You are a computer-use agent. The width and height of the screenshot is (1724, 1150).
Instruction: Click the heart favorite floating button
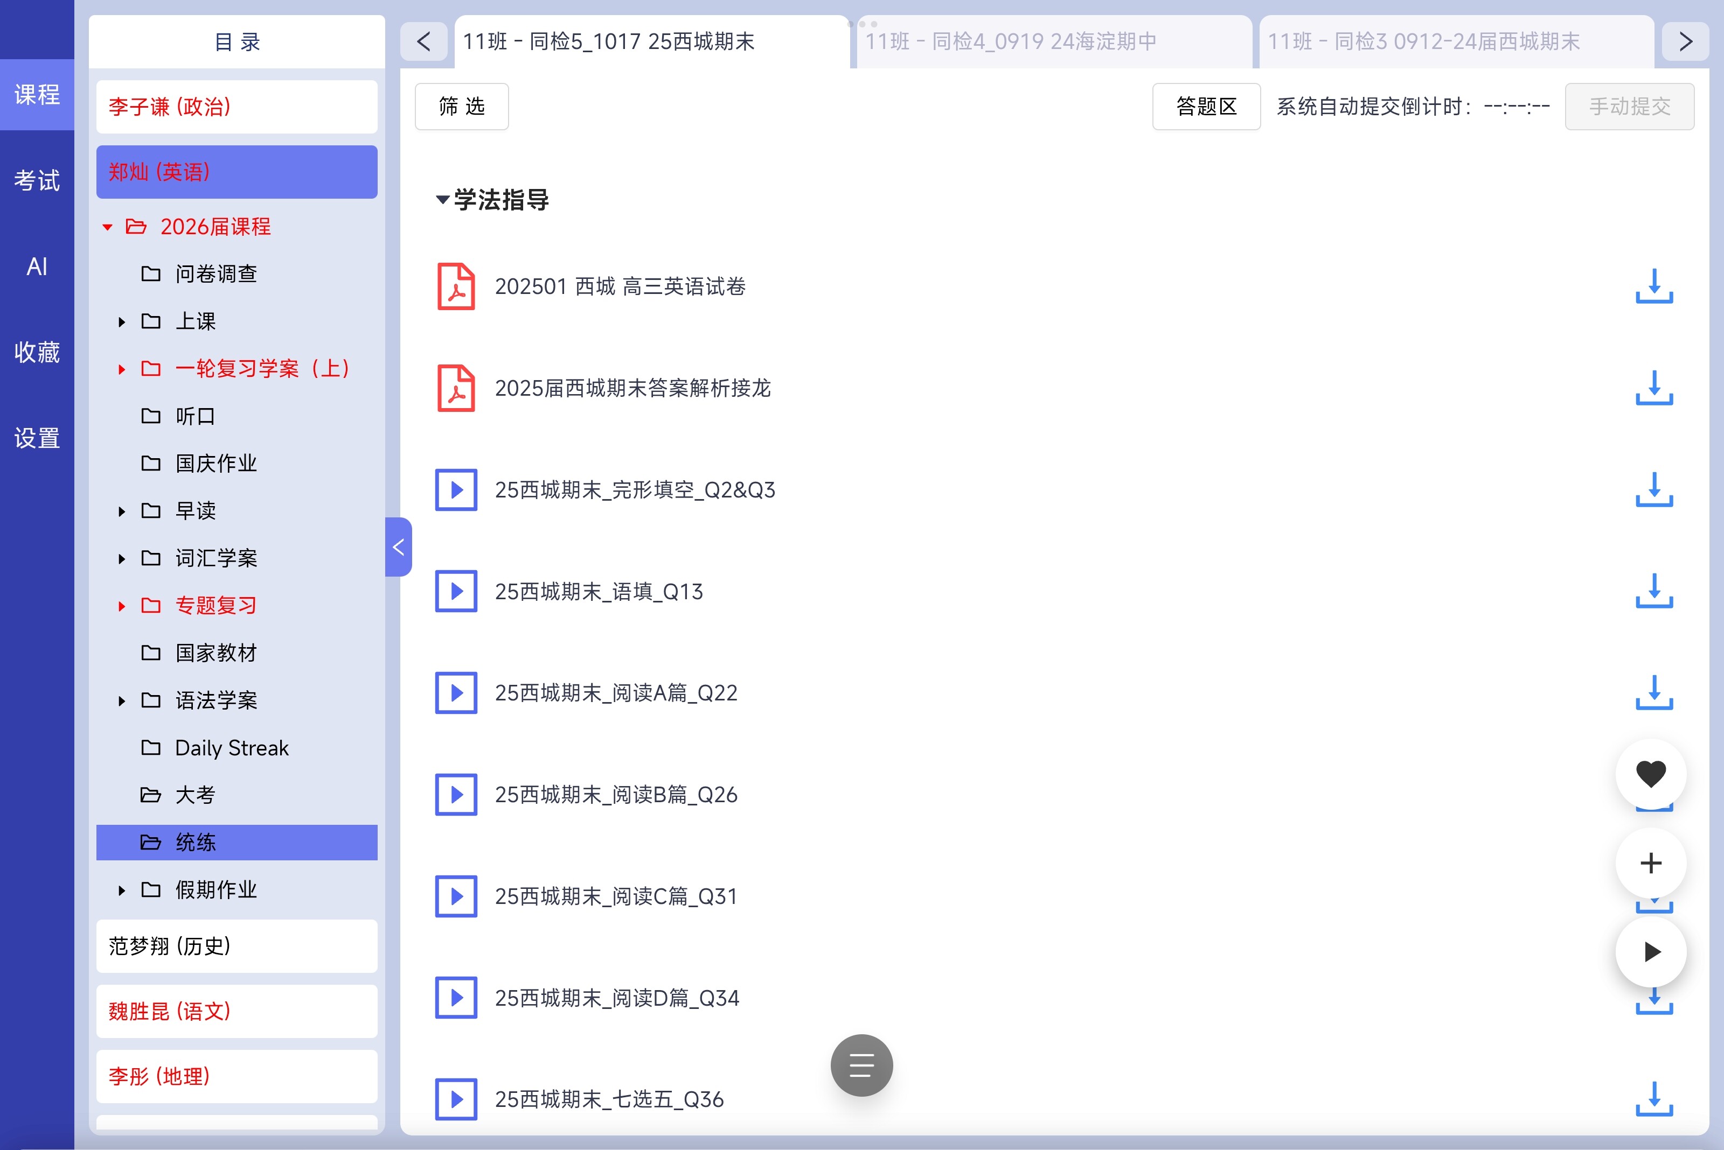pyautogui.click(x=1651, y=774)
